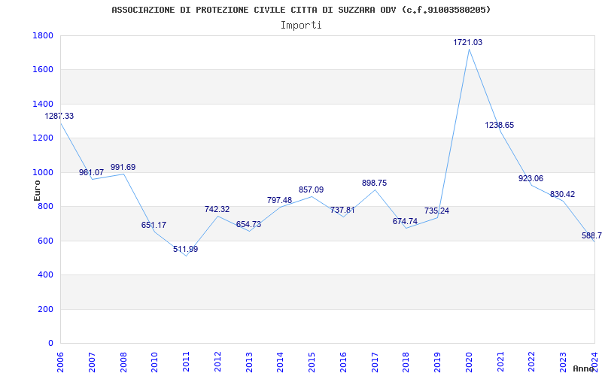Click year 2024 on x-axis
Viewport: 602px width, 376px height.
click(595, 363)
